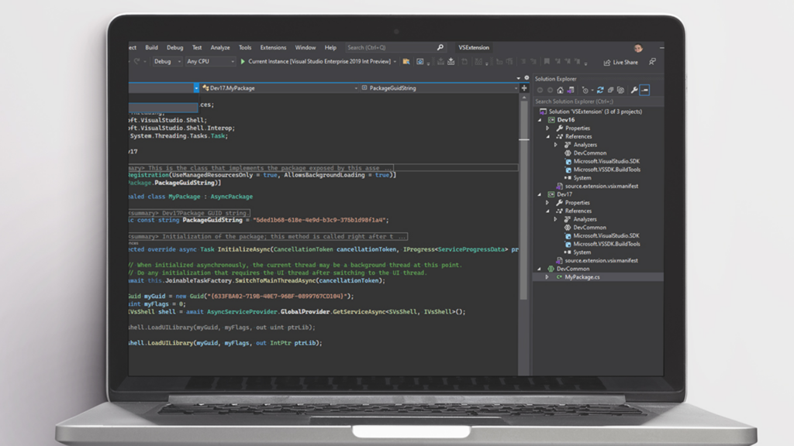Expand Analyzers under Dev17 References
The image size is (794, 446).
555,219
